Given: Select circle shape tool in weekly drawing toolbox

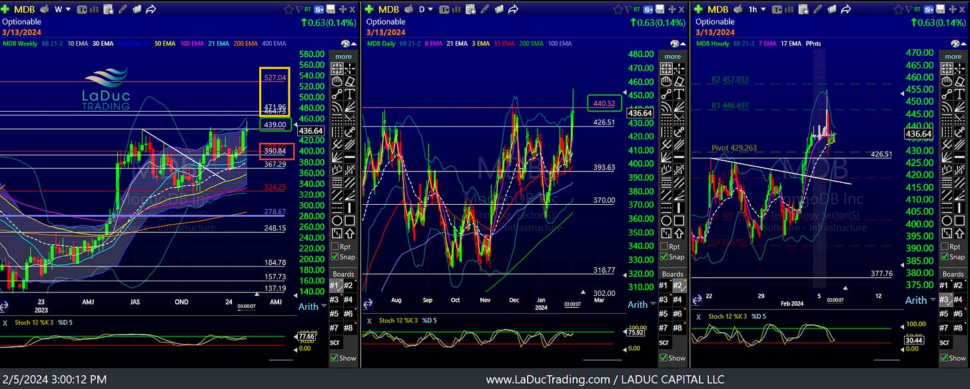Looking at the screenshot, I should [x=336, y=220].
